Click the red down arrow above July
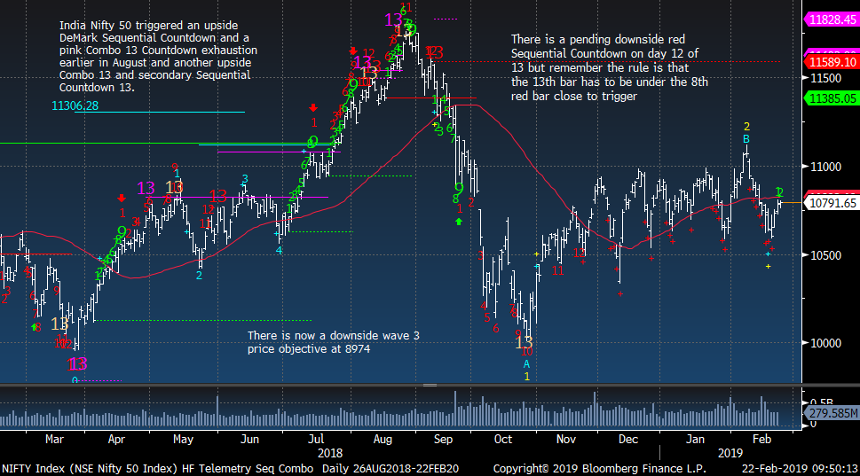This screenshot has height=476, width=860. pyautogui.click(x=313, y=108)
